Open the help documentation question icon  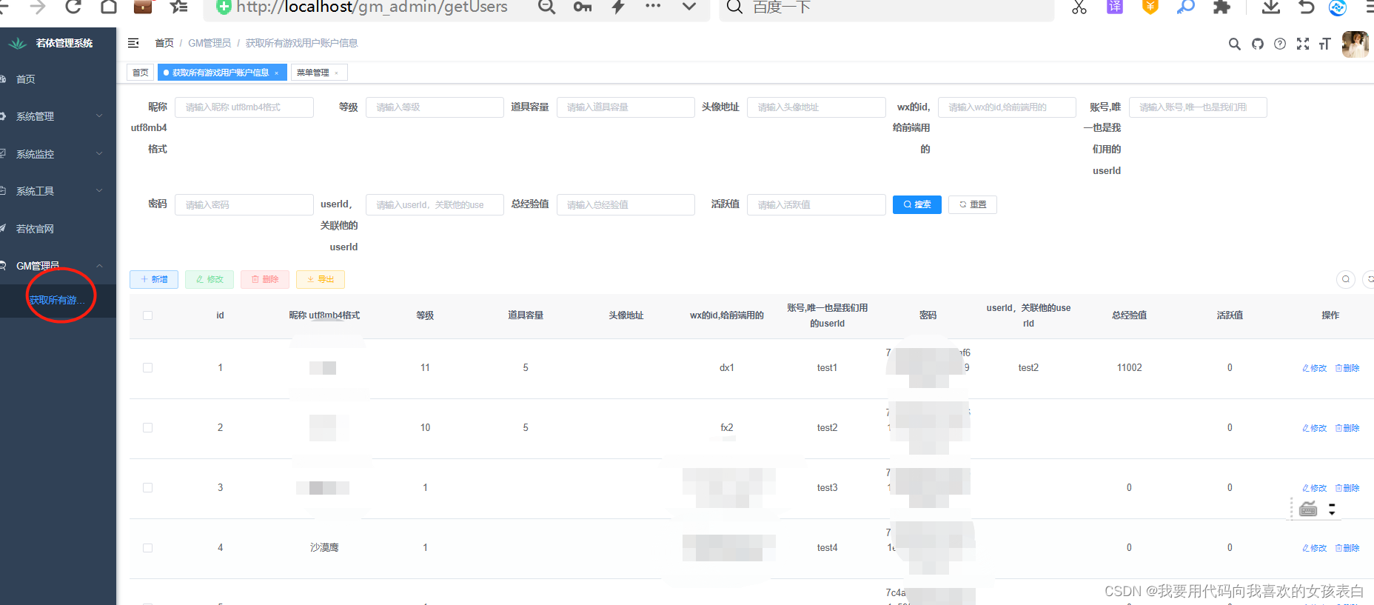tap(1280, 44)
